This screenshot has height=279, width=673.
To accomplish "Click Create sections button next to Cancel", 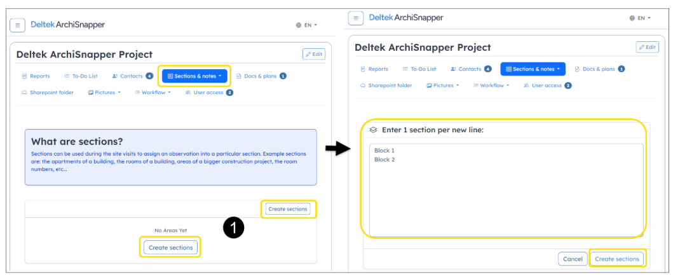I will click(x=616, y=259).
